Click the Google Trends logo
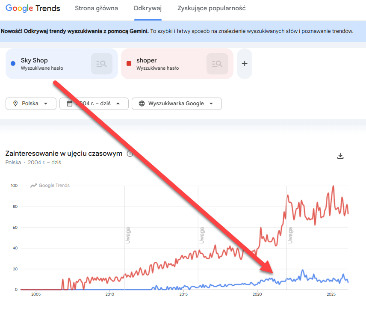 pos(33,9)
